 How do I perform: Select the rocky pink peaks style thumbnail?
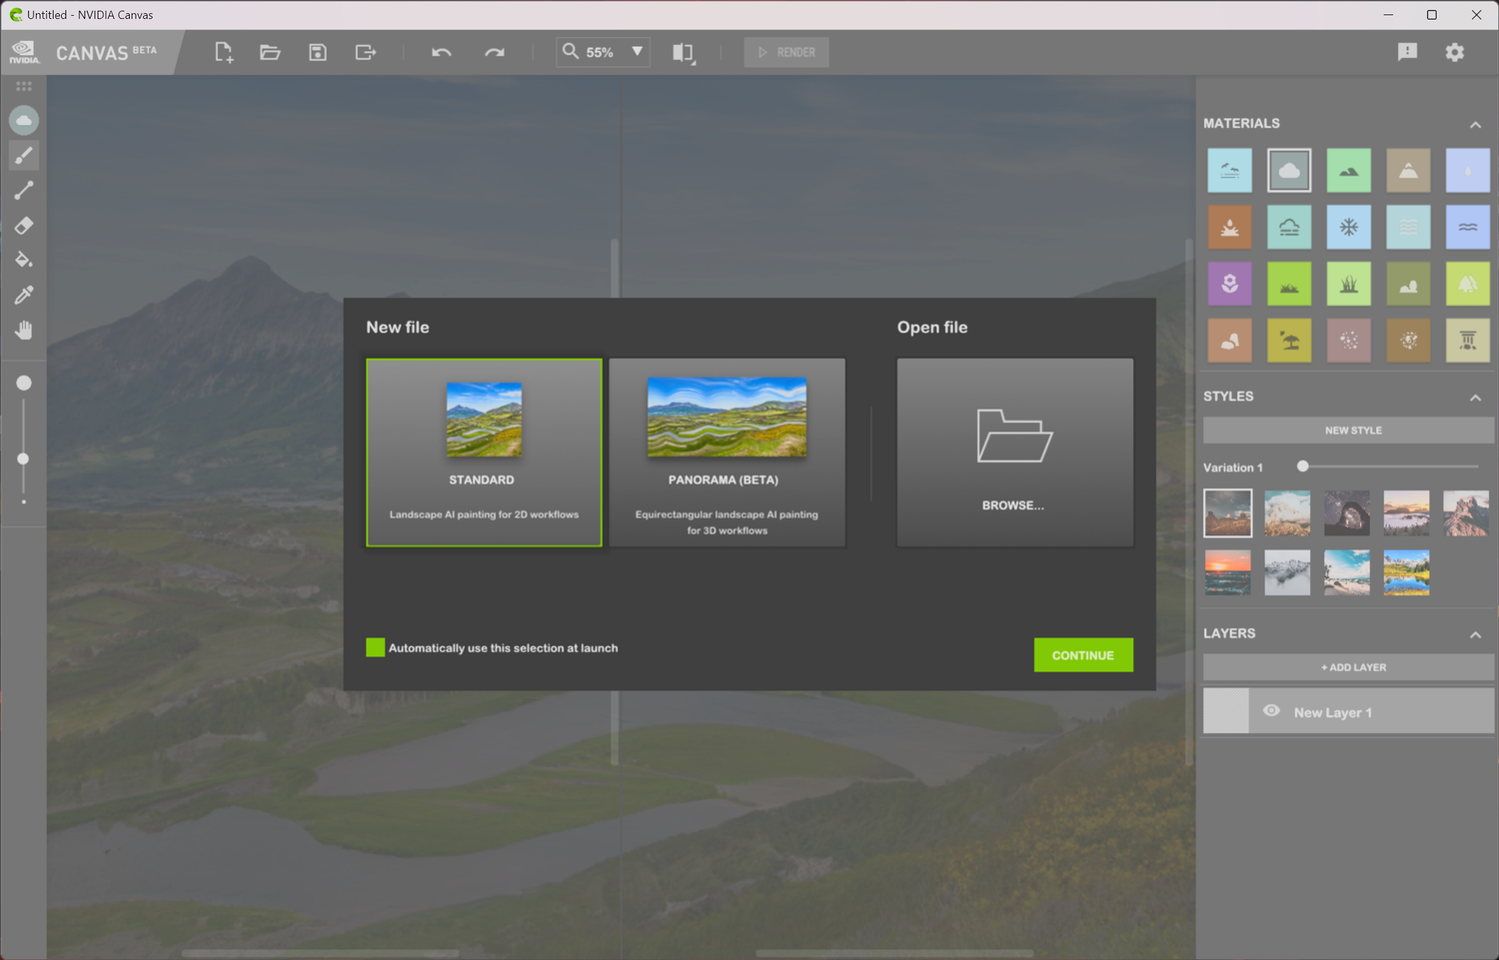click(x=1466, y=513)
